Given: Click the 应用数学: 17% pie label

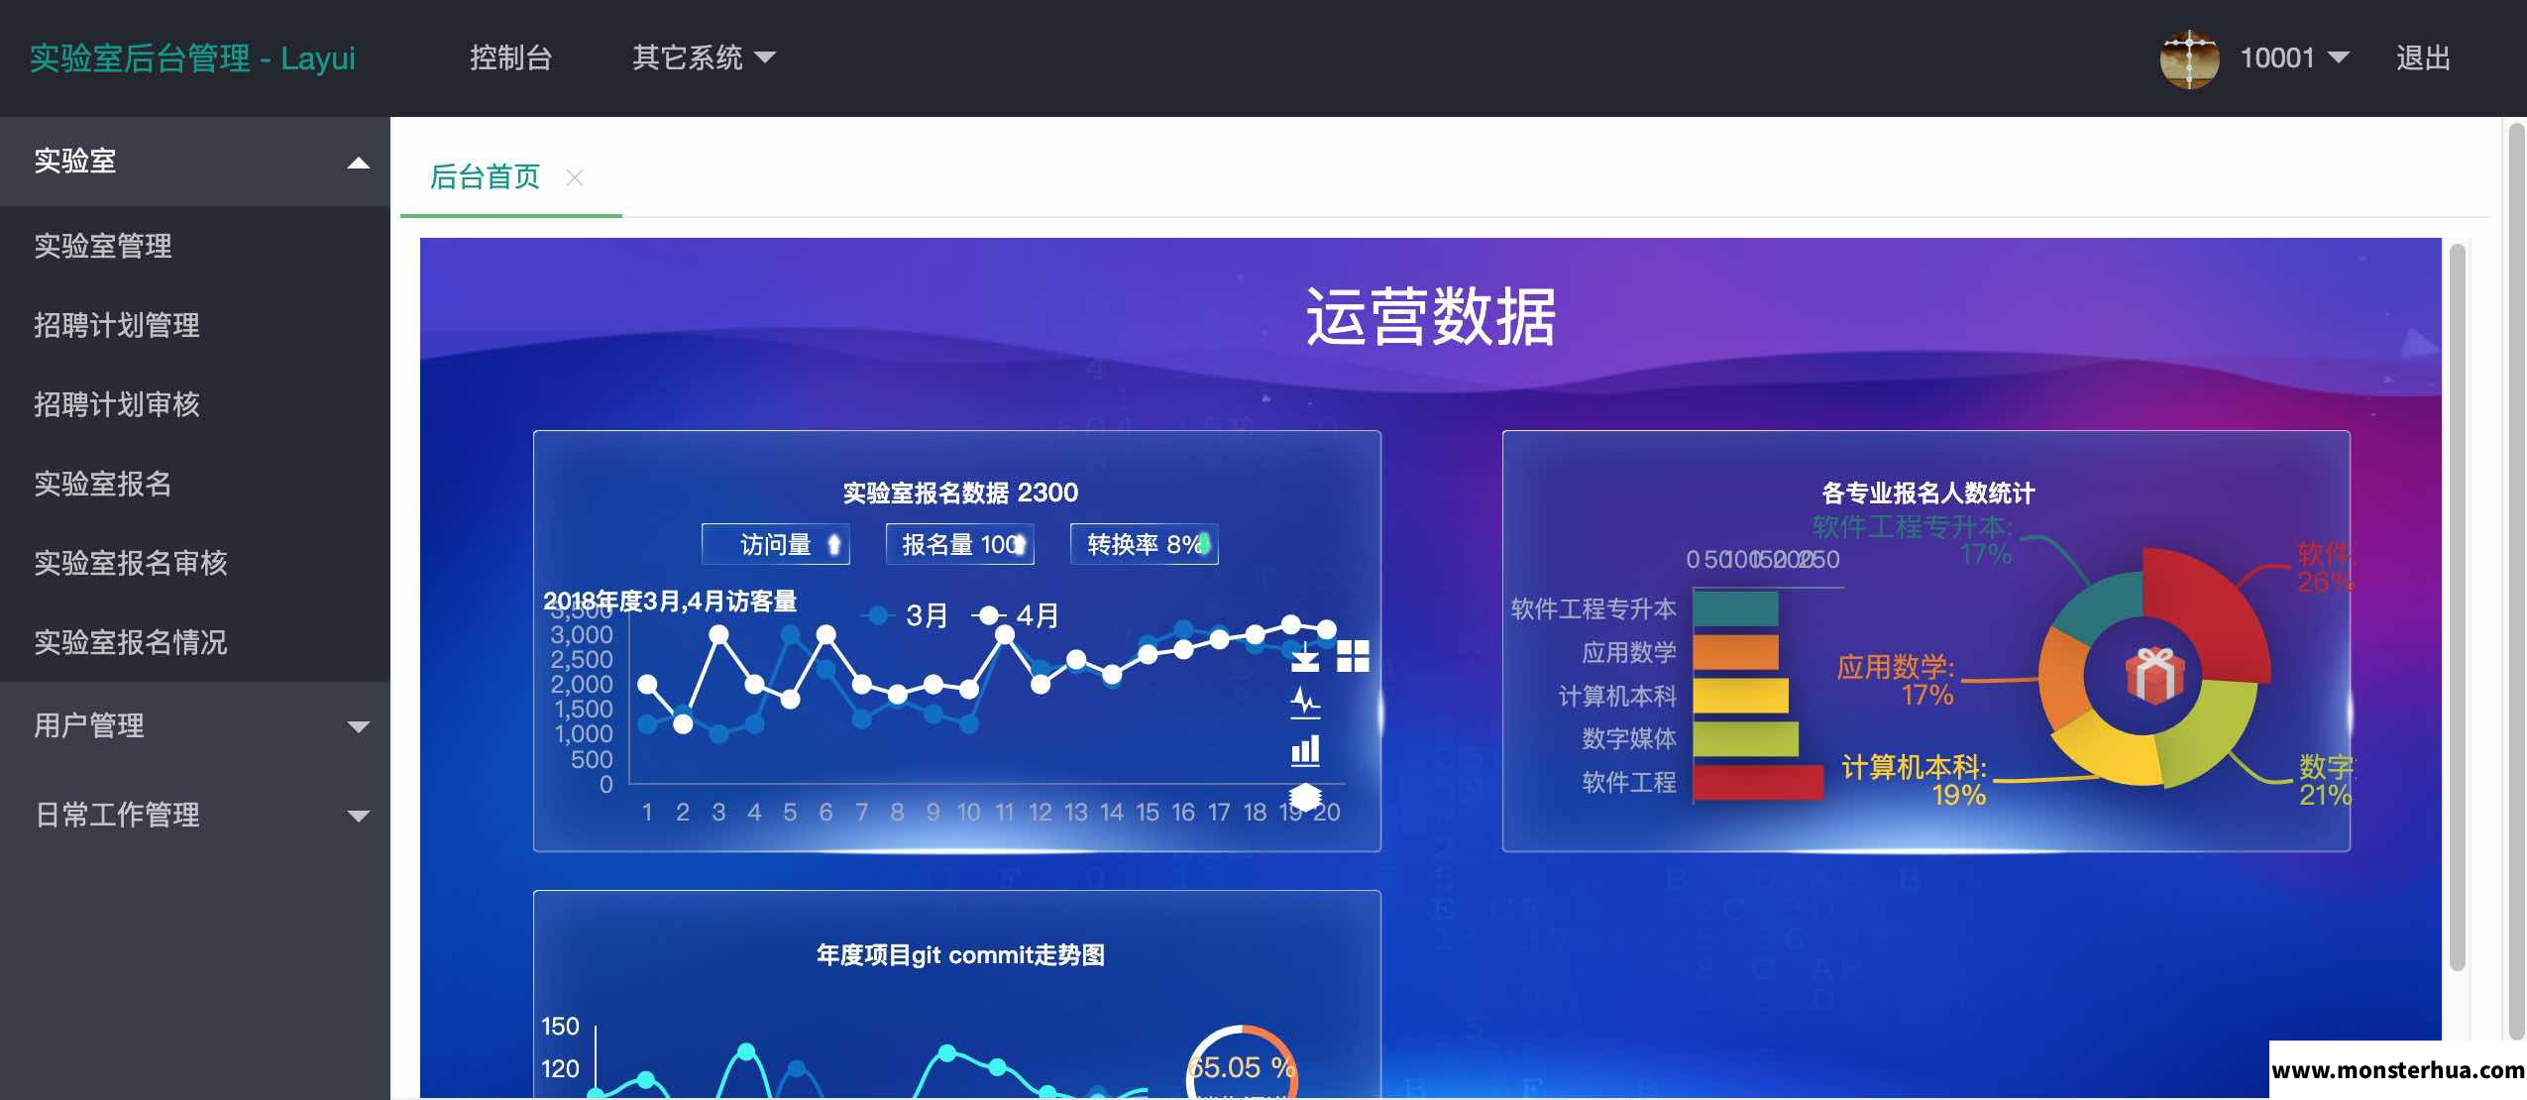Looking at the screenshot, I should [x=1895, y=681].
